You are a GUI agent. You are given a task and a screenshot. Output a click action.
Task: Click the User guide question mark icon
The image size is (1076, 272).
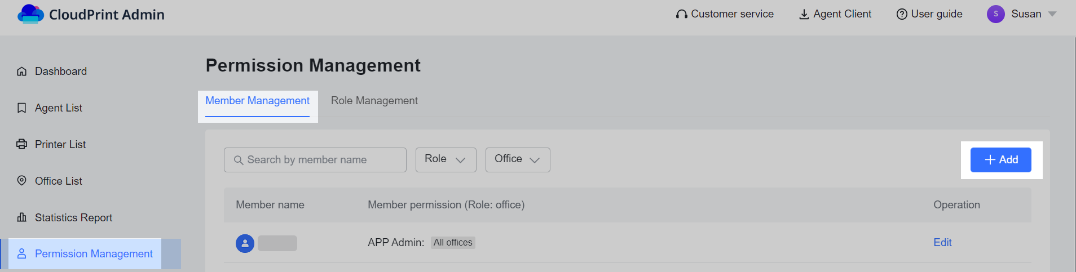pyautogui.click(x=902, y=14)
